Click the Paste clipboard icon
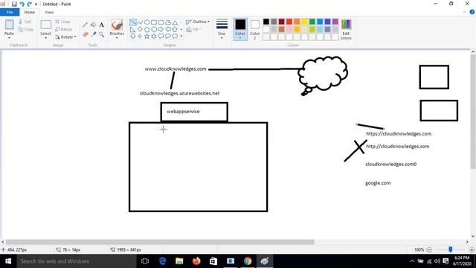This screenshot has height=268, width=476. 9,25
